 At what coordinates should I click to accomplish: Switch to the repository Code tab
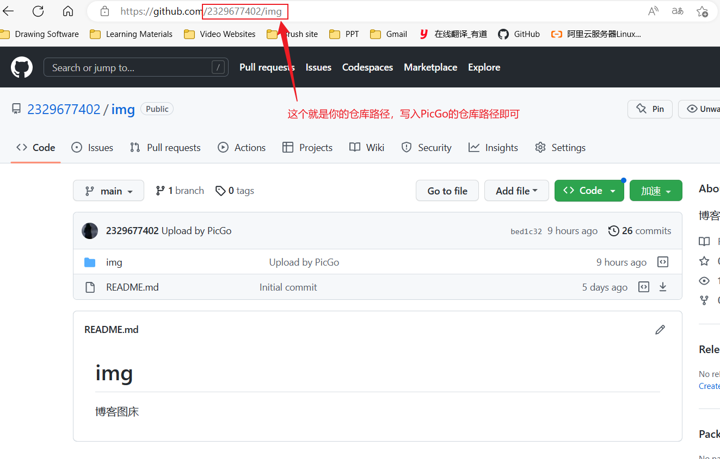coord(36,148)
